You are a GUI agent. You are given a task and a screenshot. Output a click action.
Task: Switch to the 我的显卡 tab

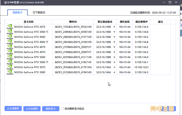coord(18,12)
